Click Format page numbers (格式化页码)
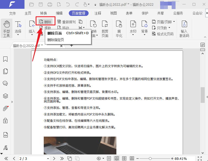208x161 pixels. 163,34
